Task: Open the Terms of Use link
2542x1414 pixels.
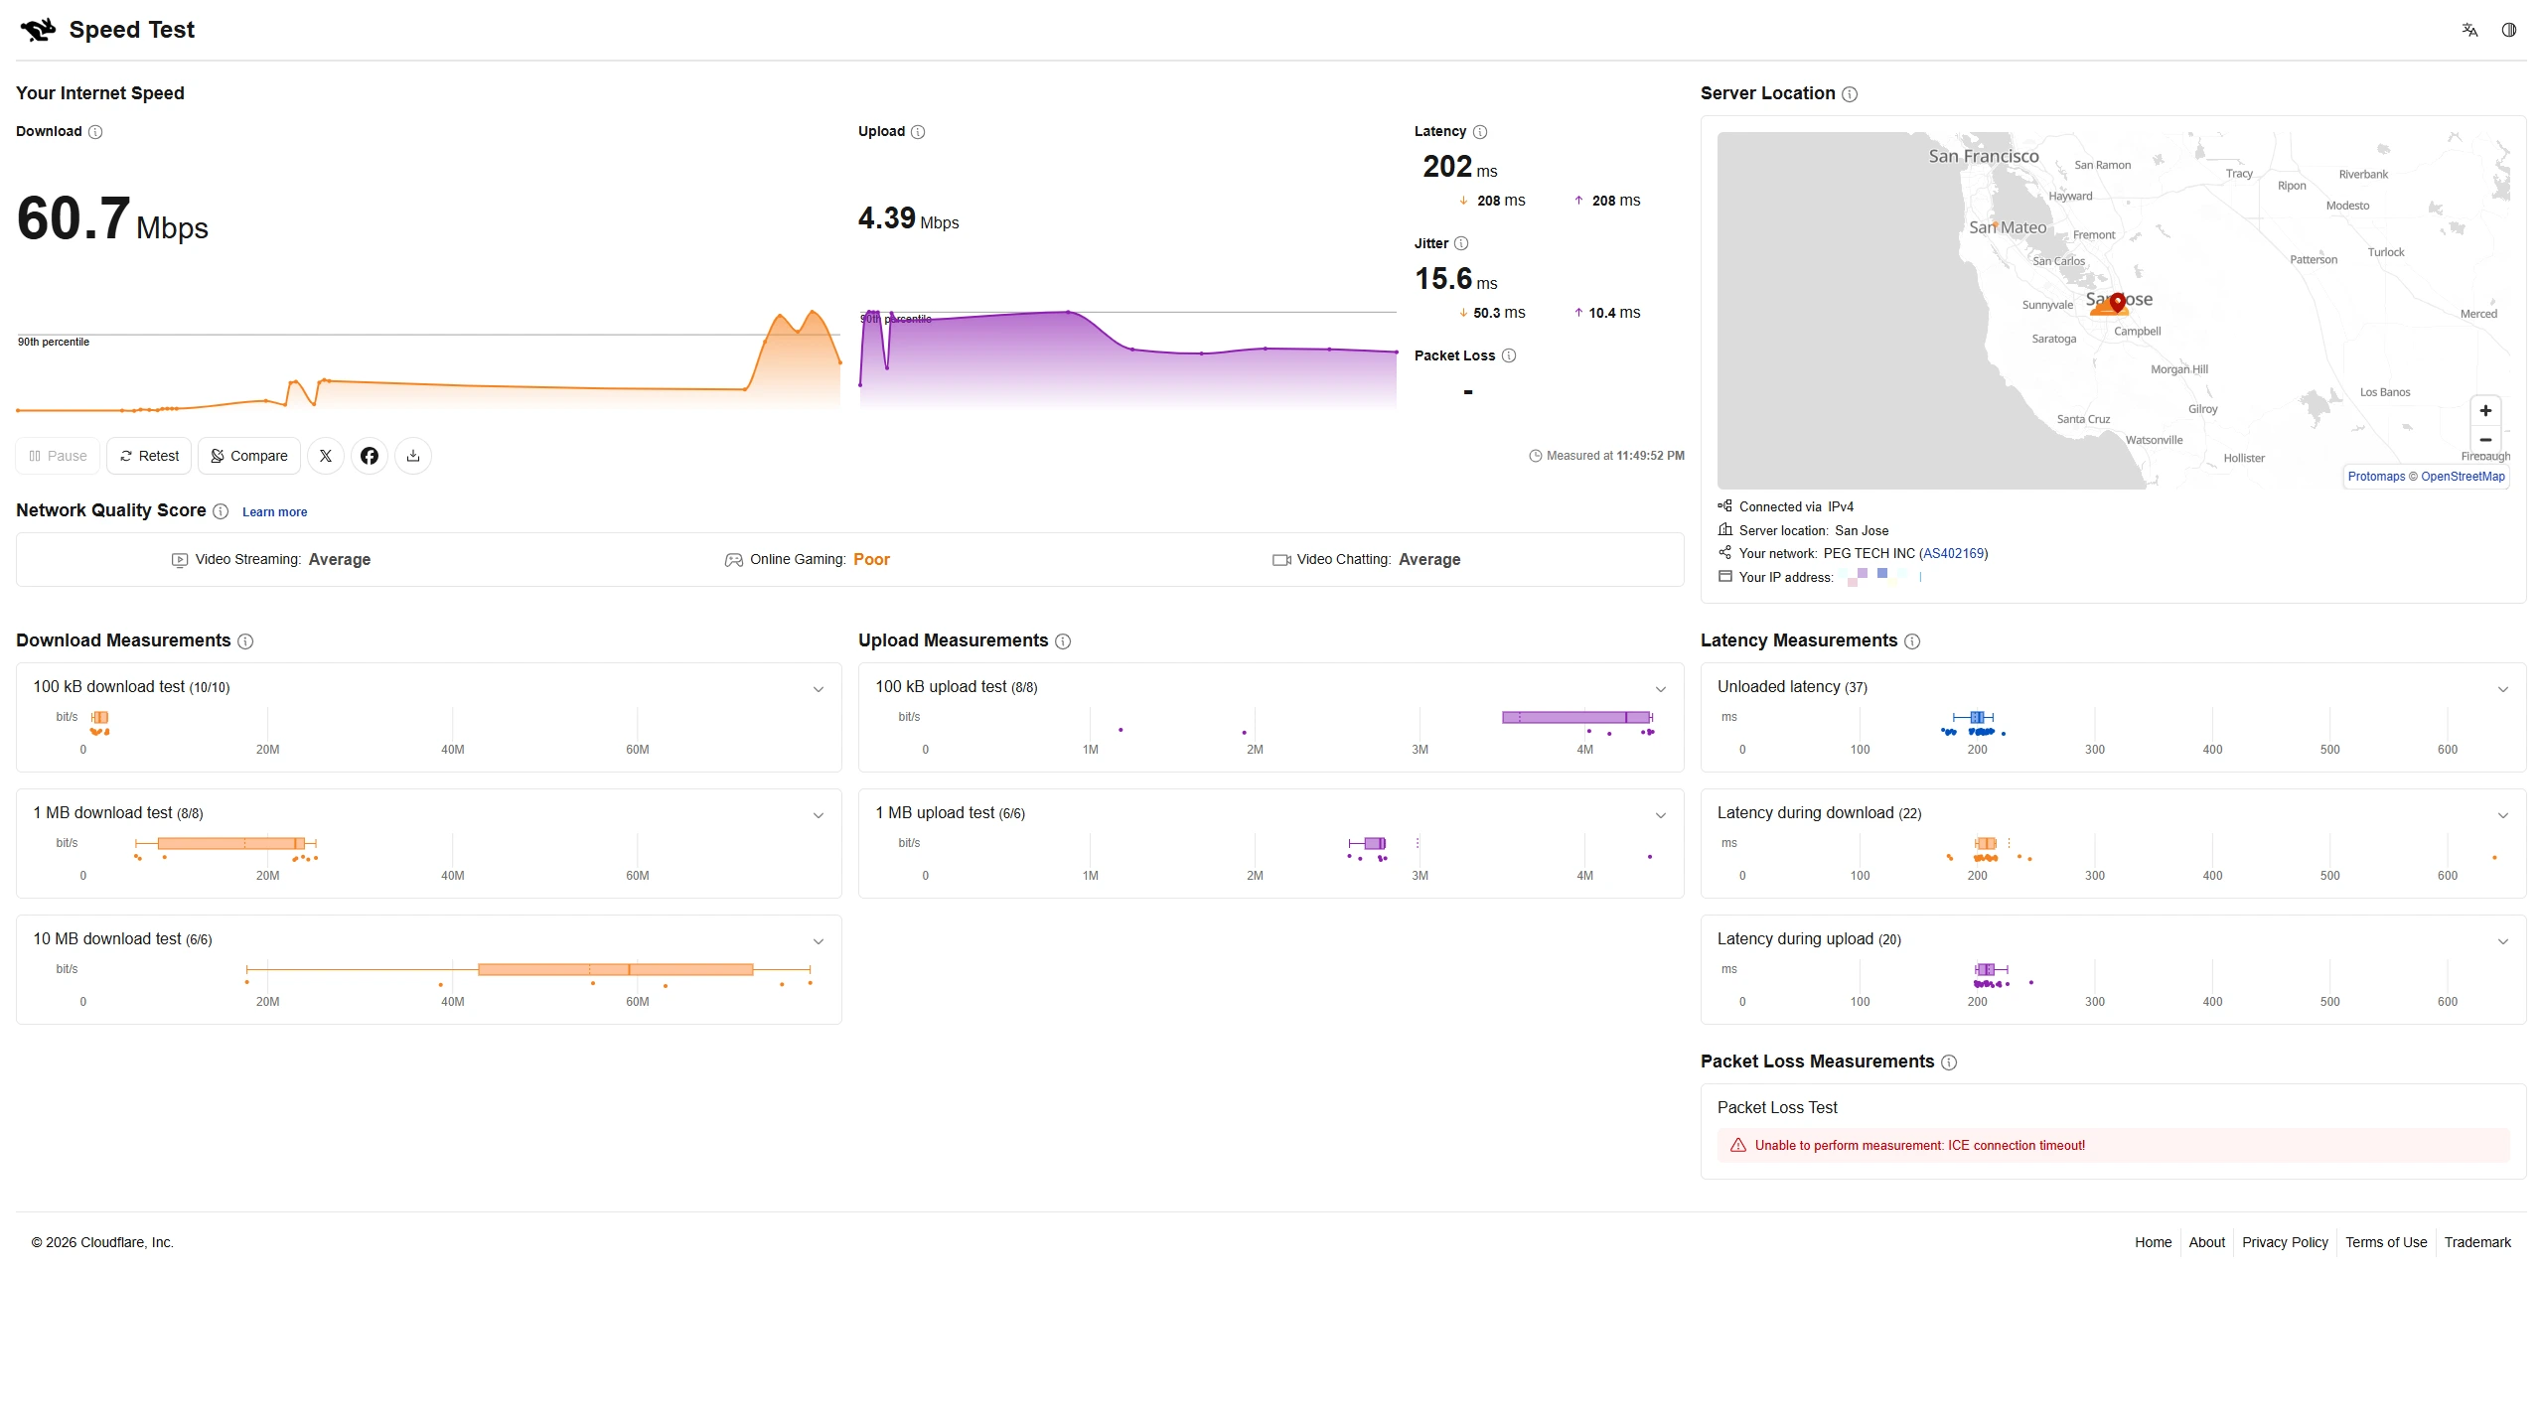Action: tap(2385, 1243)
